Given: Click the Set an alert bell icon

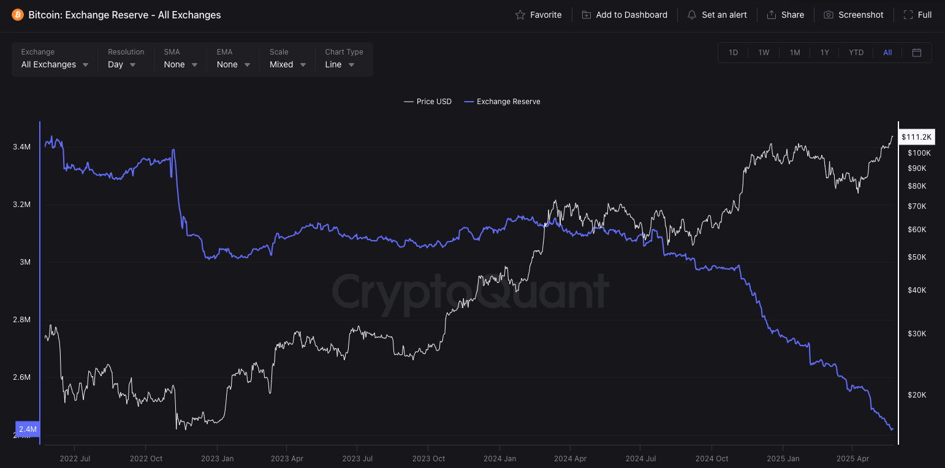Looking at the screenshot, I should (692, 15).
